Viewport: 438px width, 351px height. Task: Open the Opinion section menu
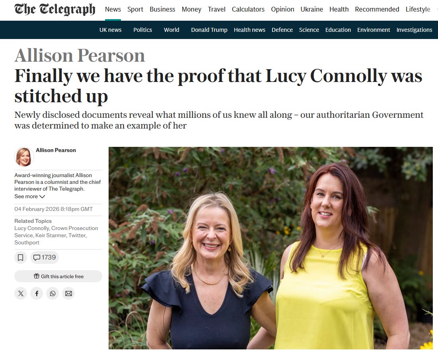click(282, 9)
